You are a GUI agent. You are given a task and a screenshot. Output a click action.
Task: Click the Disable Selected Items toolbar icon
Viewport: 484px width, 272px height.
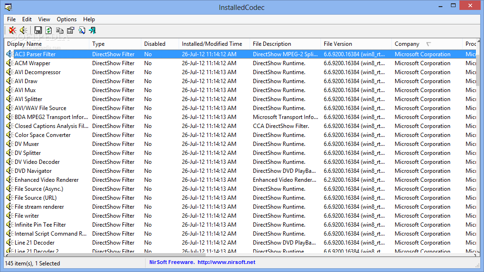(x=12, y=30)
